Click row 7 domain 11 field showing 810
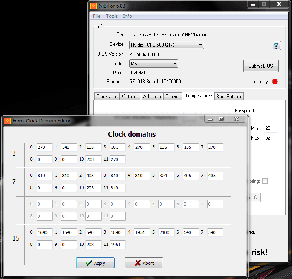Viewport: 292px width, 279px height. point(118,188)
